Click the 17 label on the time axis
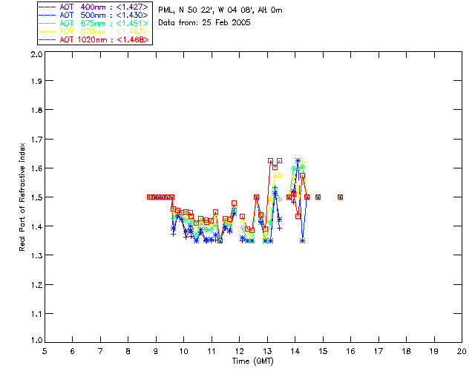 pos(379,351)
